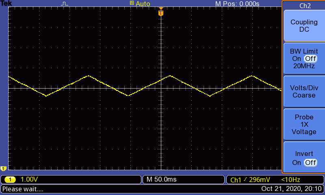Click the M Pos: 0.000s readout

tap(237, 4)
